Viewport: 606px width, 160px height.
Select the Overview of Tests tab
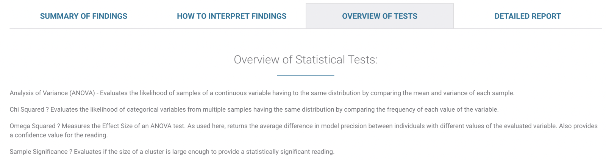380,16
